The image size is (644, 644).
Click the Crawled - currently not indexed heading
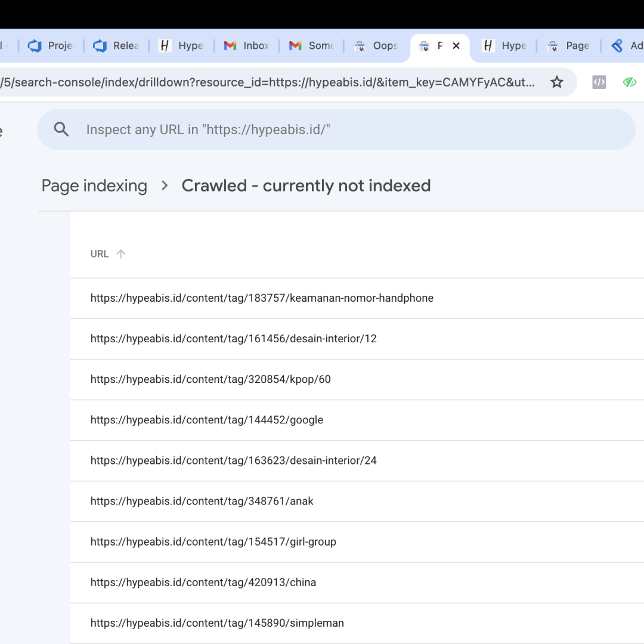click(x=306, y=185)
